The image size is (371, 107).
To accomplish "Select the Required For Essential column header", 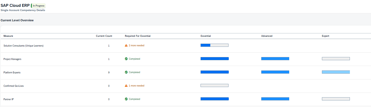I will tap(137, 36).
